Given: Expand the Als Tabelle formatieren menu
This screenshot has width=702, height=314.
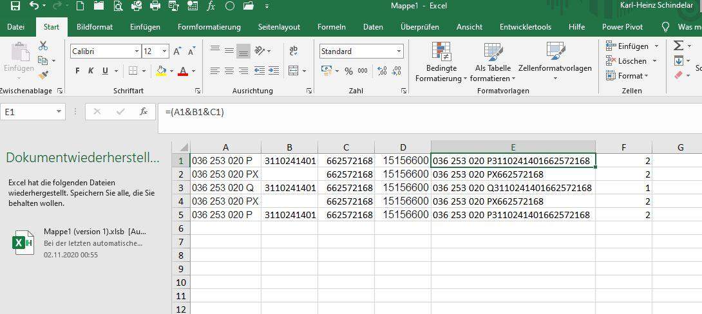Looking at the screenshot, I should coord(493,63).
